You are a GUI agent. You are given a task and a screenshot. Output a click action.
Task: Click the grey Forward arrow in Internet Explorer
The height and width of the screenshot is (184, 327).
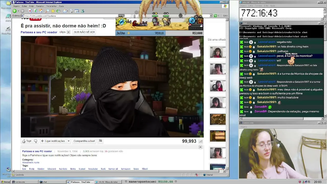point(22,11)
